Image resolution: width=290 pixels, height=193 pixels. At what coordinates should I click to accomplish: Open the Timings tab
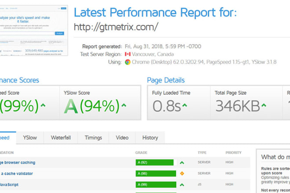pos(93,138)
